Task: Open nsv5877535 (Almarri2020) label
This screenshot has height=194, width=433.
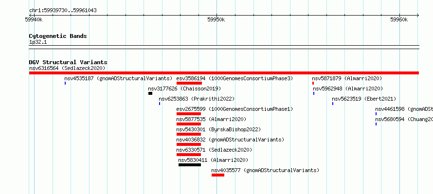Action: 211,119
